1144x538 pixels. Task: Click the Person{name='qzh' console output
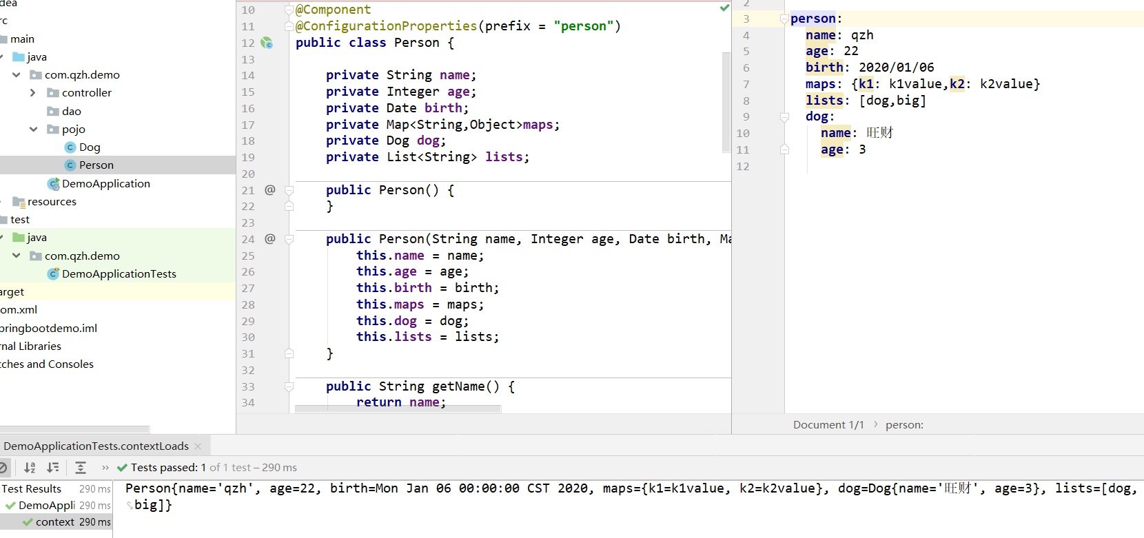(190, 488)
